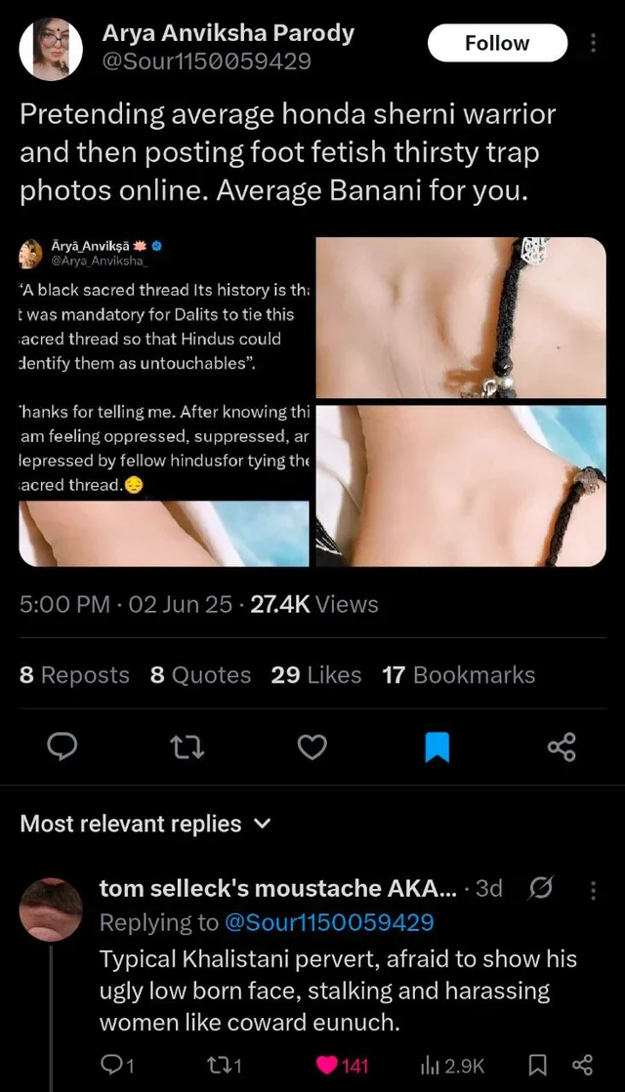Image resolution: width=625 pixels, height=1092 pixels.
Task: Bookmark the reply comment
Action: coord(534,1065)
